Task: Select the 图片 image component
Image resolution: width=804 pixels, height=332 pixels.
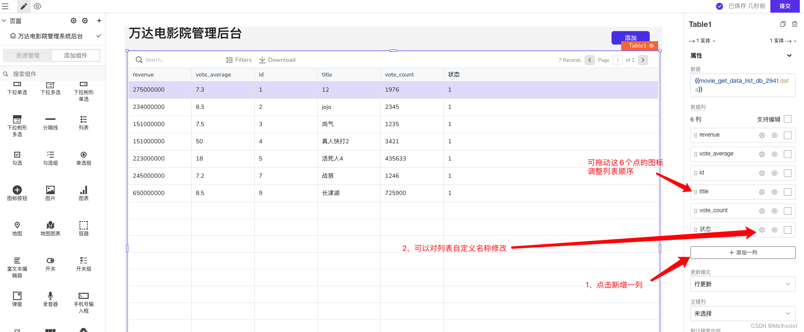Action: pos(50,193)
